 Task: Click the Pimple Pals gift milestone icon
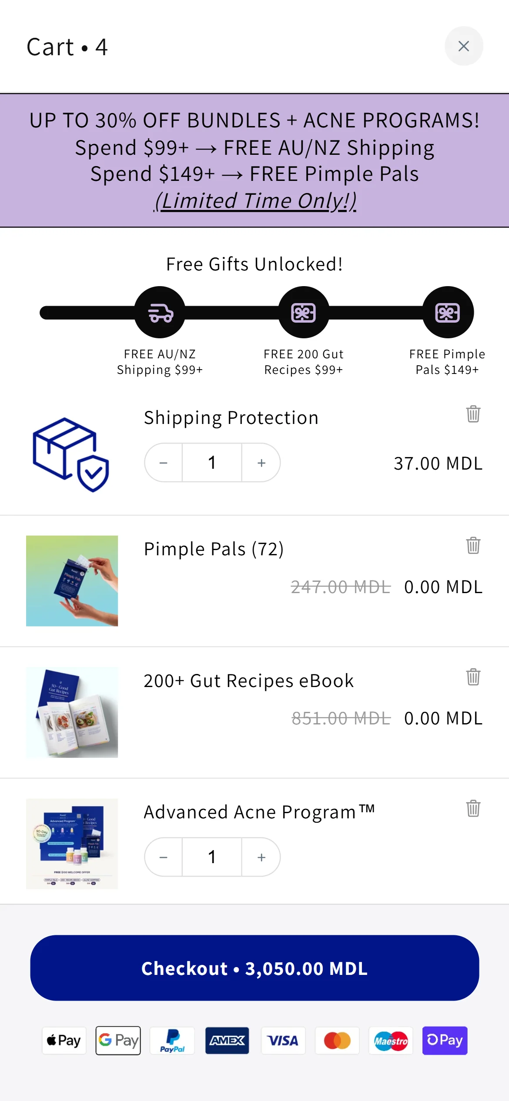pos(448,312)
